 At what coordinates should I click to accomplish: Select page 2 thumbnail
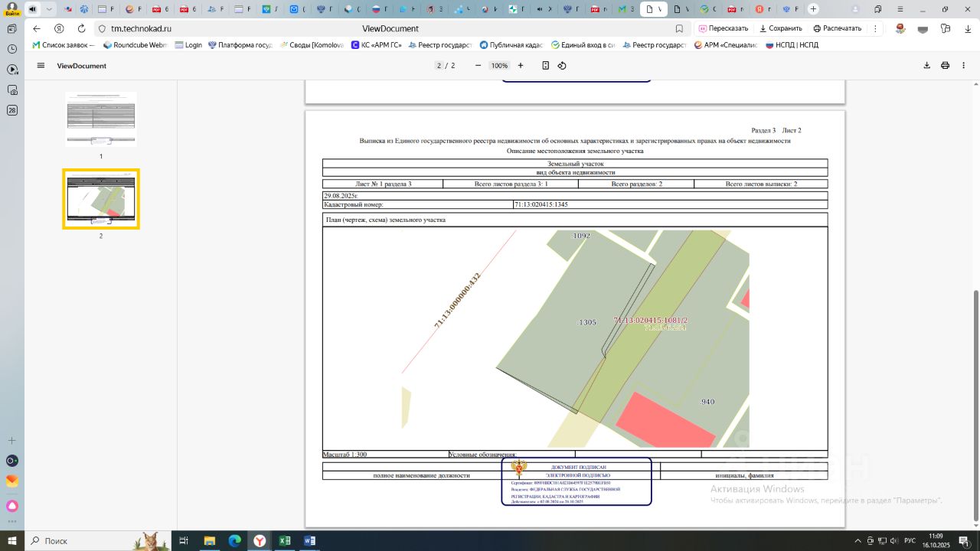coord(101,199)
